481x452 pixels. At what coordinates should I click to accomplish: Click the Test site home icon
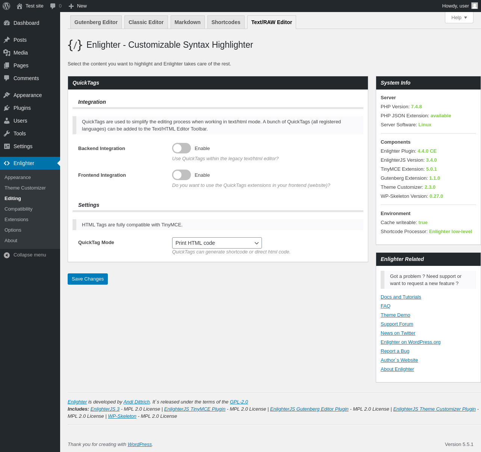click(x=20, y=6)
